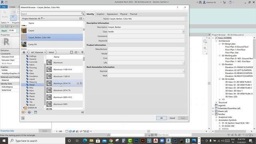Viewport: 256px width, 144px height.
Task: Open the Glass library category
Action: (32, 73)
